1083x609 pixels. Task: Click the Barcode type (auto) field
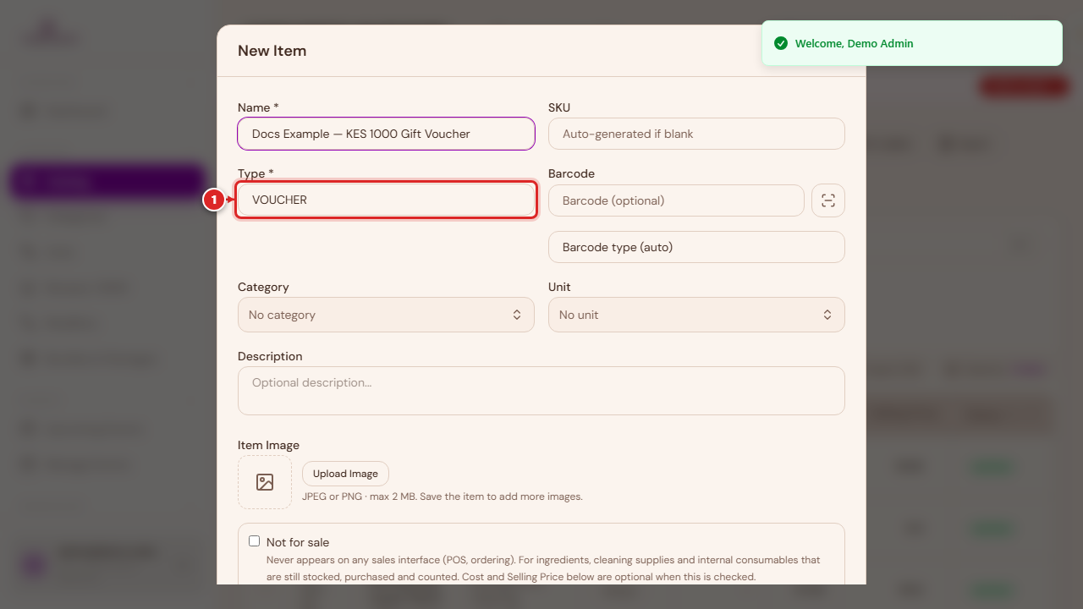click(696, 247)
